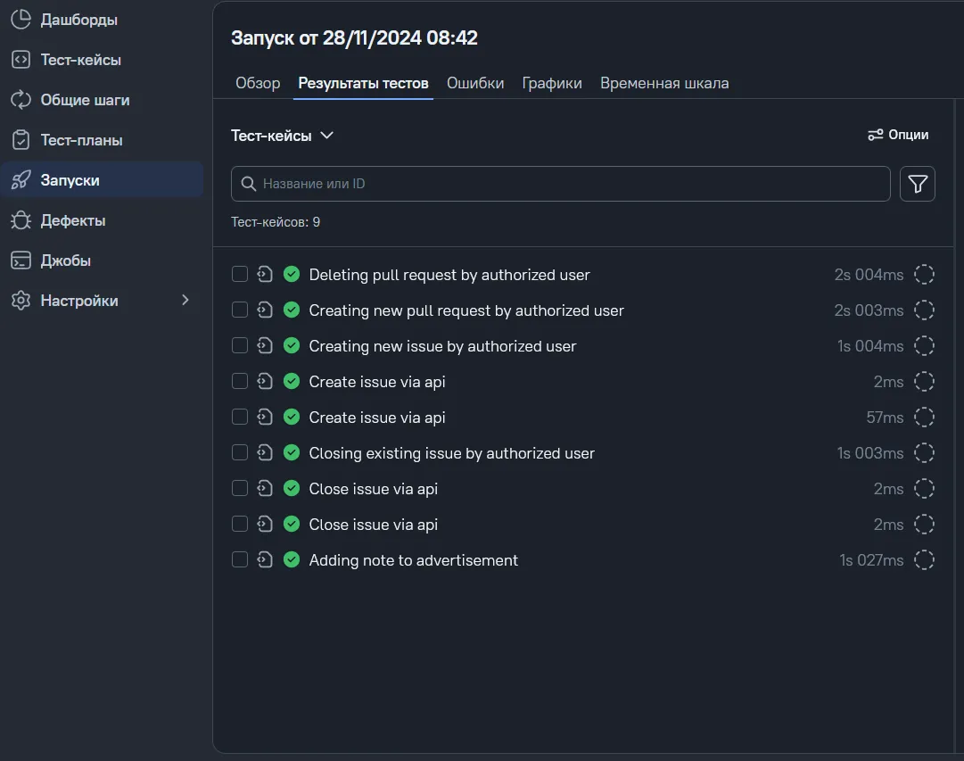Open test Closing existing issue by authorized user
The width and height of the screenshot is (964, 761).
452,453
